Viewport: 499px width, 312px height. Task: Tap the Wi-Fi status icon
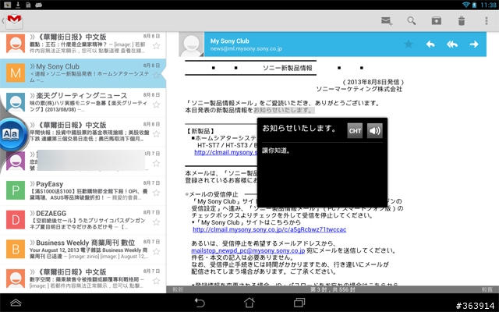(x=466, y=5)
